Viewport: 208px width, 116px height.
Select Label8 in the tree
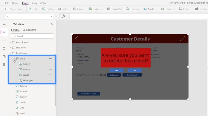[22, 102]
